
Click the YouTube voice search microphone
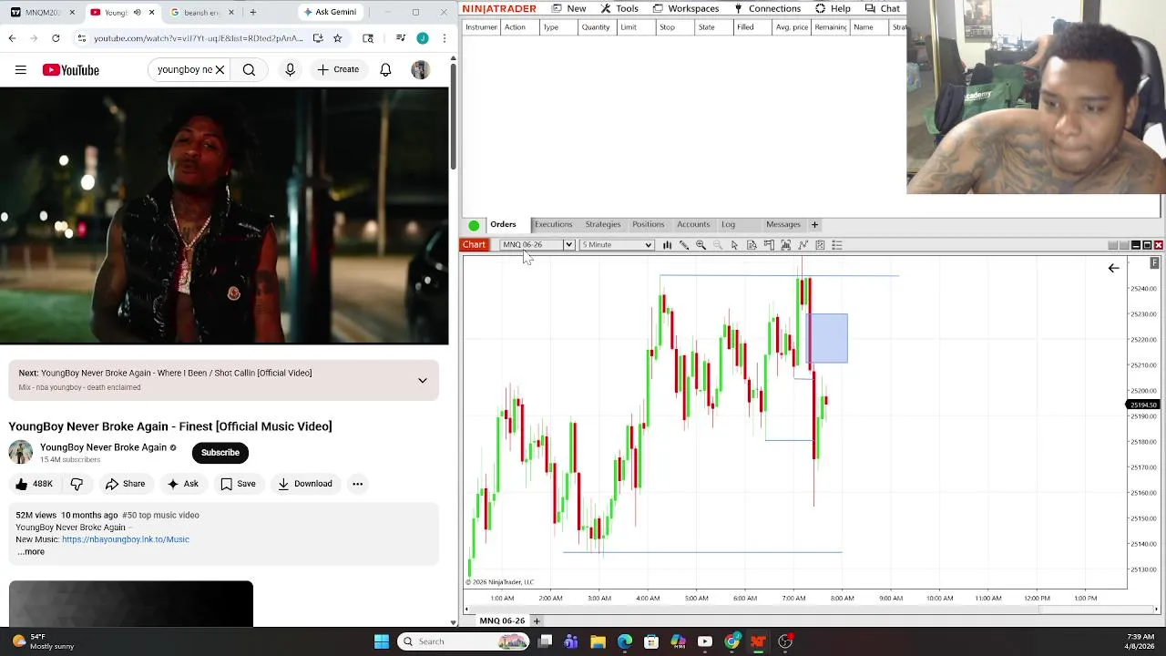tap(290, 70)
